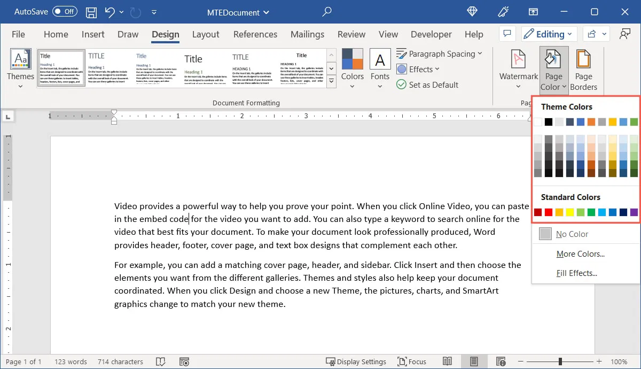Viewport: 641px width, 369px height.
Task: Open Fill Effects from Page Color menu
Action: point(577,273)
